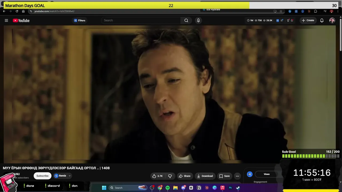Open YouTube notifications bell
Screen dimensions: 342x192
(x=322, y=21)
